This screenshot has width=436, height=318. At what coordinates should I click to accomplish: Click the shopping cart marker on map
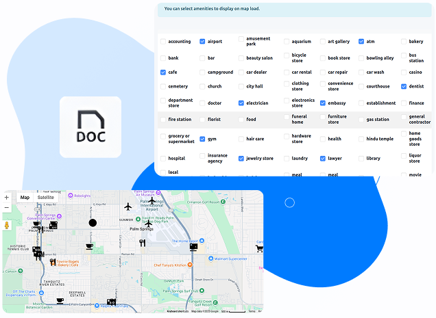click(x=259, y=248)
